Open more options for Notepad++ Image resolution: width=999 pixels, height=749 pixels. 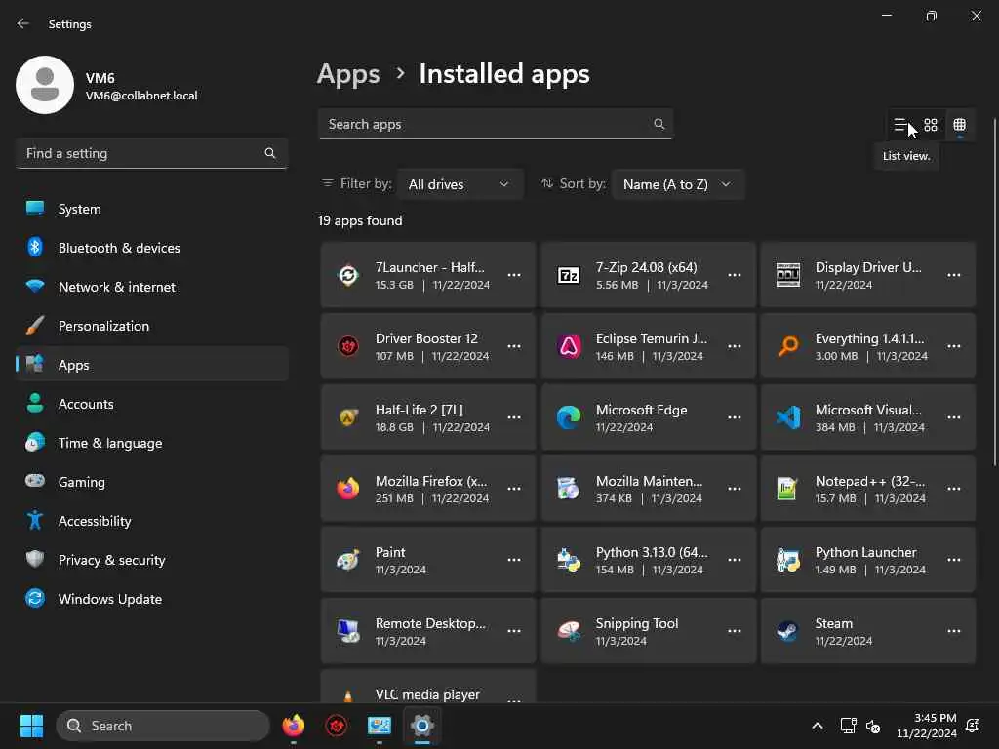click(x=954, y=490)
